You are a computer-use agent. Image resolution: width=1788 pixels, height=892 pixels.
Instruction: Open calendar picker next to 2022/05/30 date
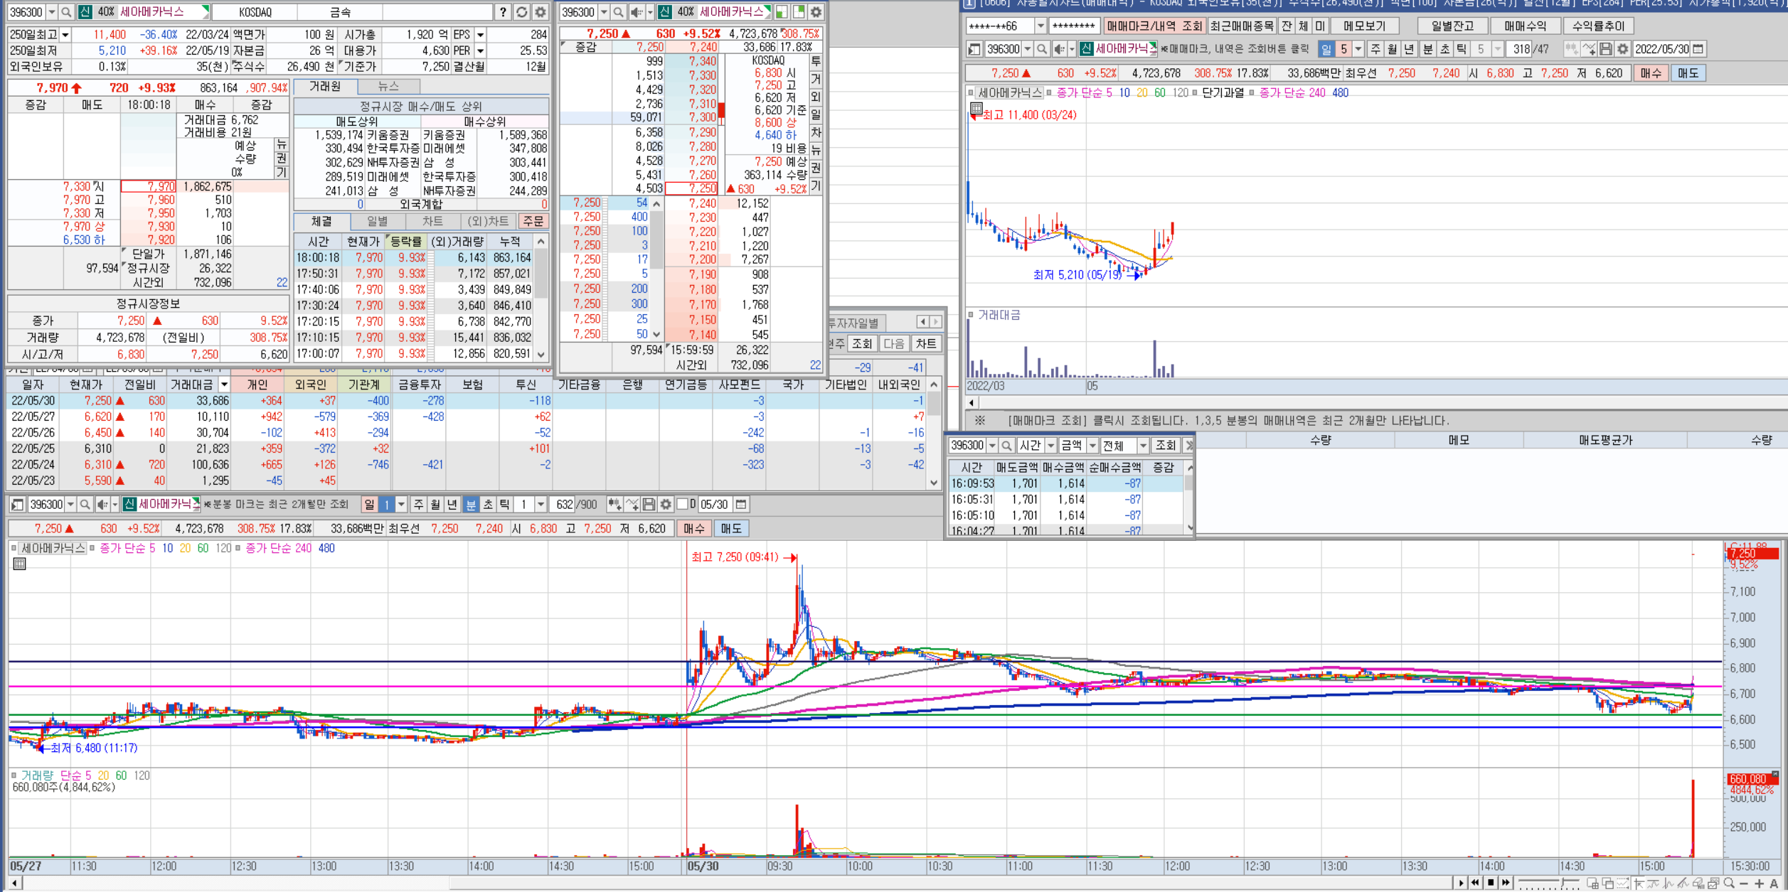[x=1698, y=49]
